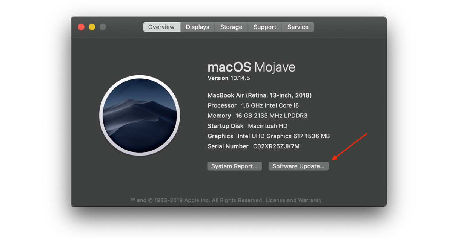The image size is (458, 238).
Task: Close the About This Mac window
Action: [x=81, y=27]
